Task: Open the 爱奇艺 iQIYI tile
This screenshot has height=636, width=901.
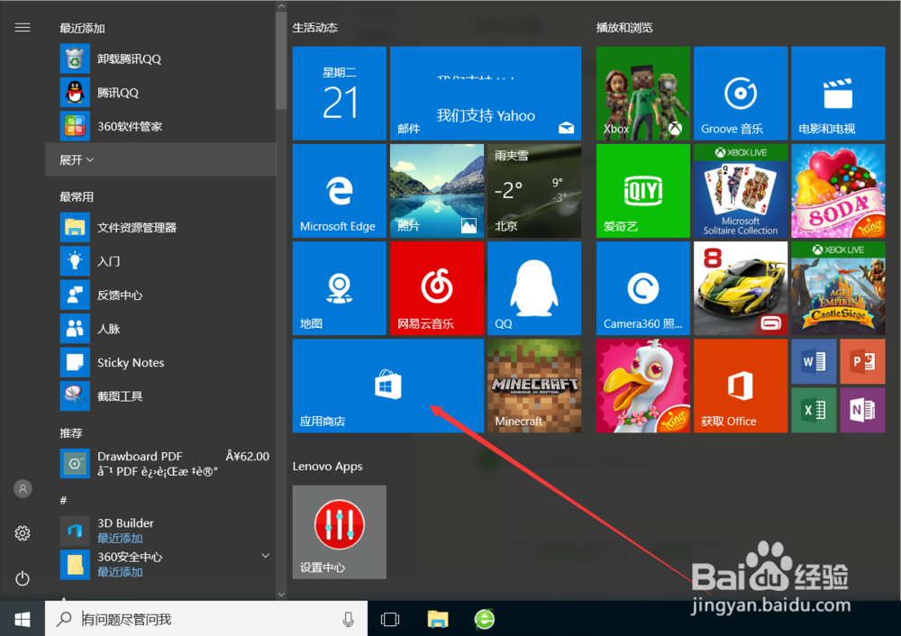Action: [x=643, y=191]
